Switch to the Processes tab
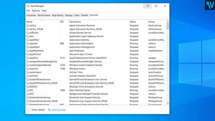This screenshot has height=121, width=215. (31, 15)
